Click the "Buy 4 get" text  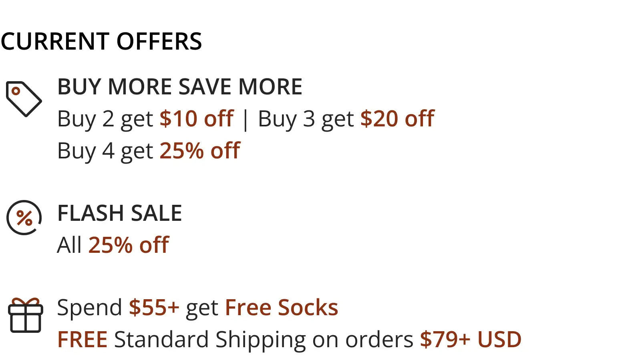coord(105,151)
